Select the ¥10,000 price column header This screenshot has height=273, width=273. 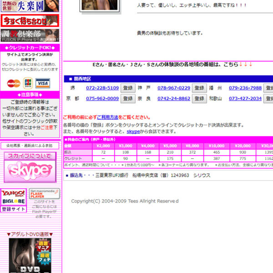217,146
